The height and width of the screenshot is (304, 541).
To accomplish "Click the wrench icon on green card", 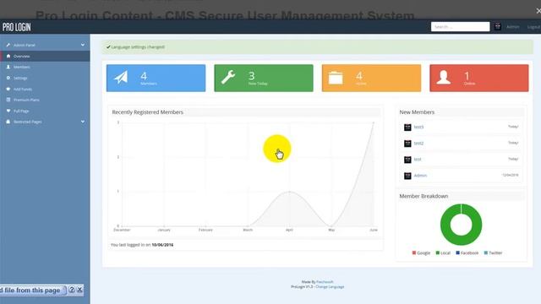I will [228, 77].
